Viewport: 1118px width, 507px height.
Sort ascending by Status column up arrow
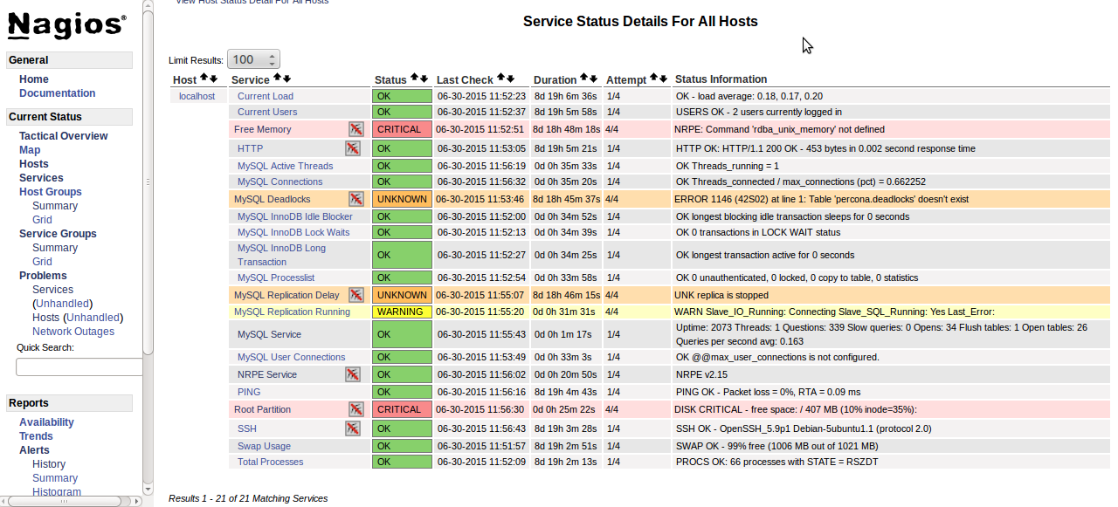[x=415, y=79]
